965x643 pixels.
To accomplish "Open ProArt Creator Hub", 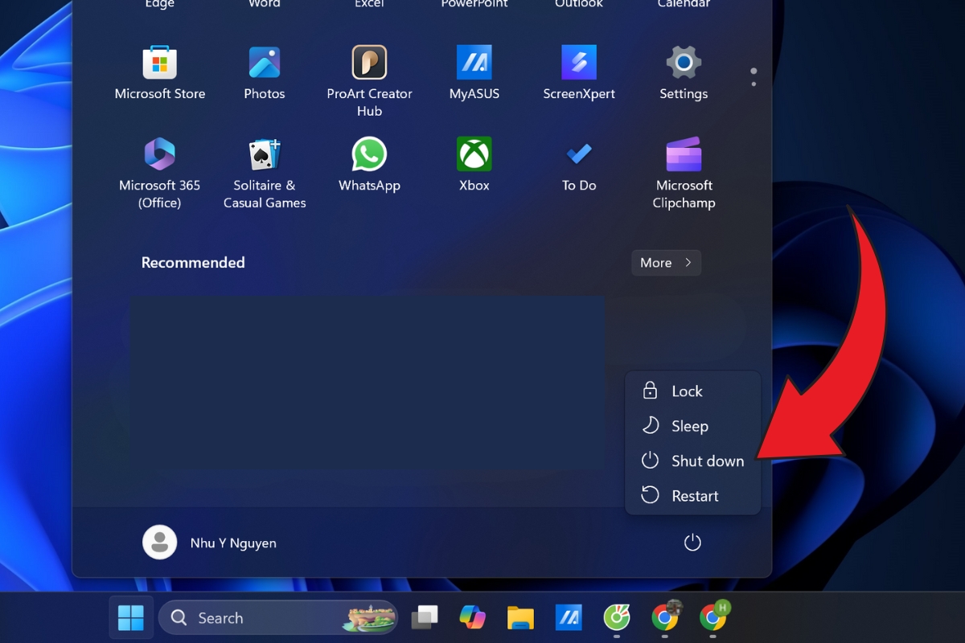I will [369, 80].
